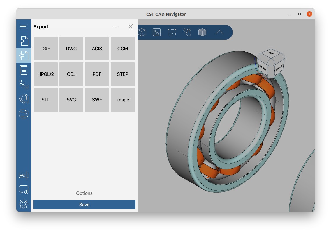Choose DWG export format

tap(71, 49)
